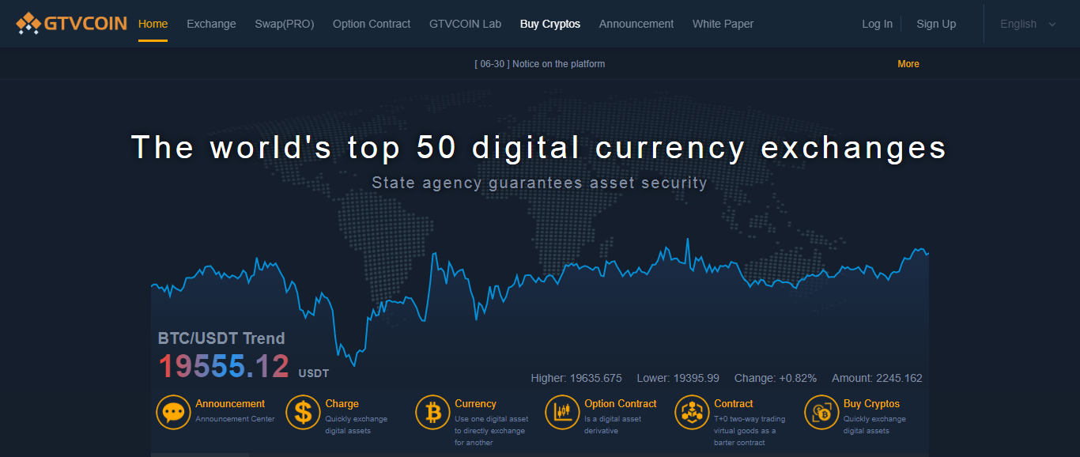Click the Currency bitcoin icon
The height and width of the screenshot is (457, 1080).
coord(432,412)
